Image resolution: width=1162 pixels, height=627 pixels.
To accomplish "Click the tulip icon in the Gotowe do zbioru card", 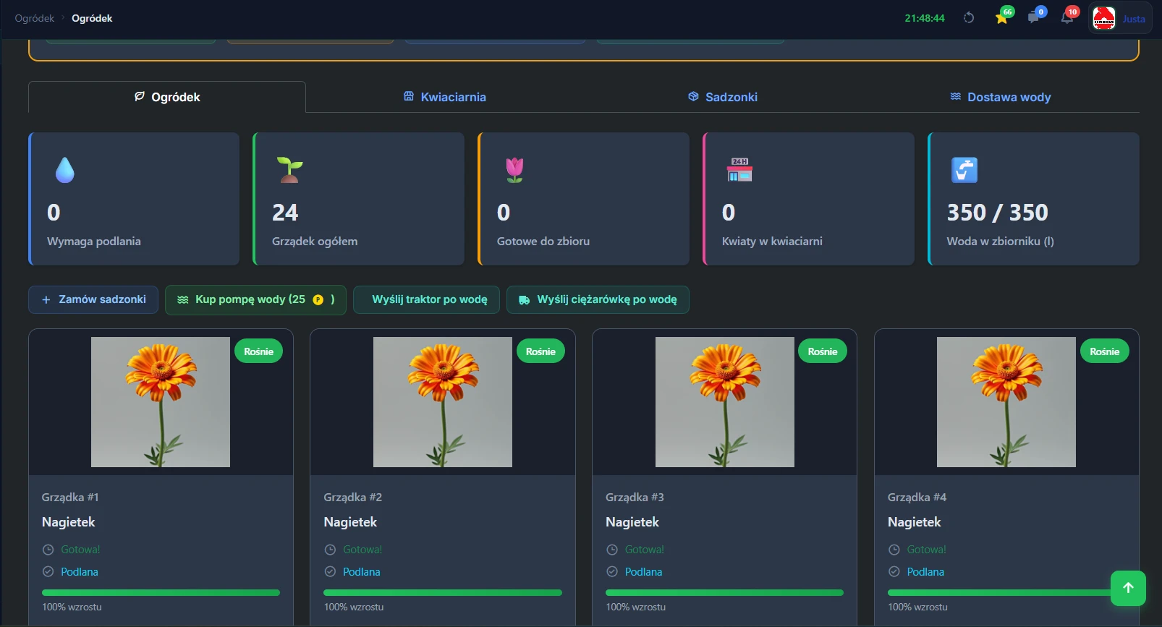I will 514,170.
